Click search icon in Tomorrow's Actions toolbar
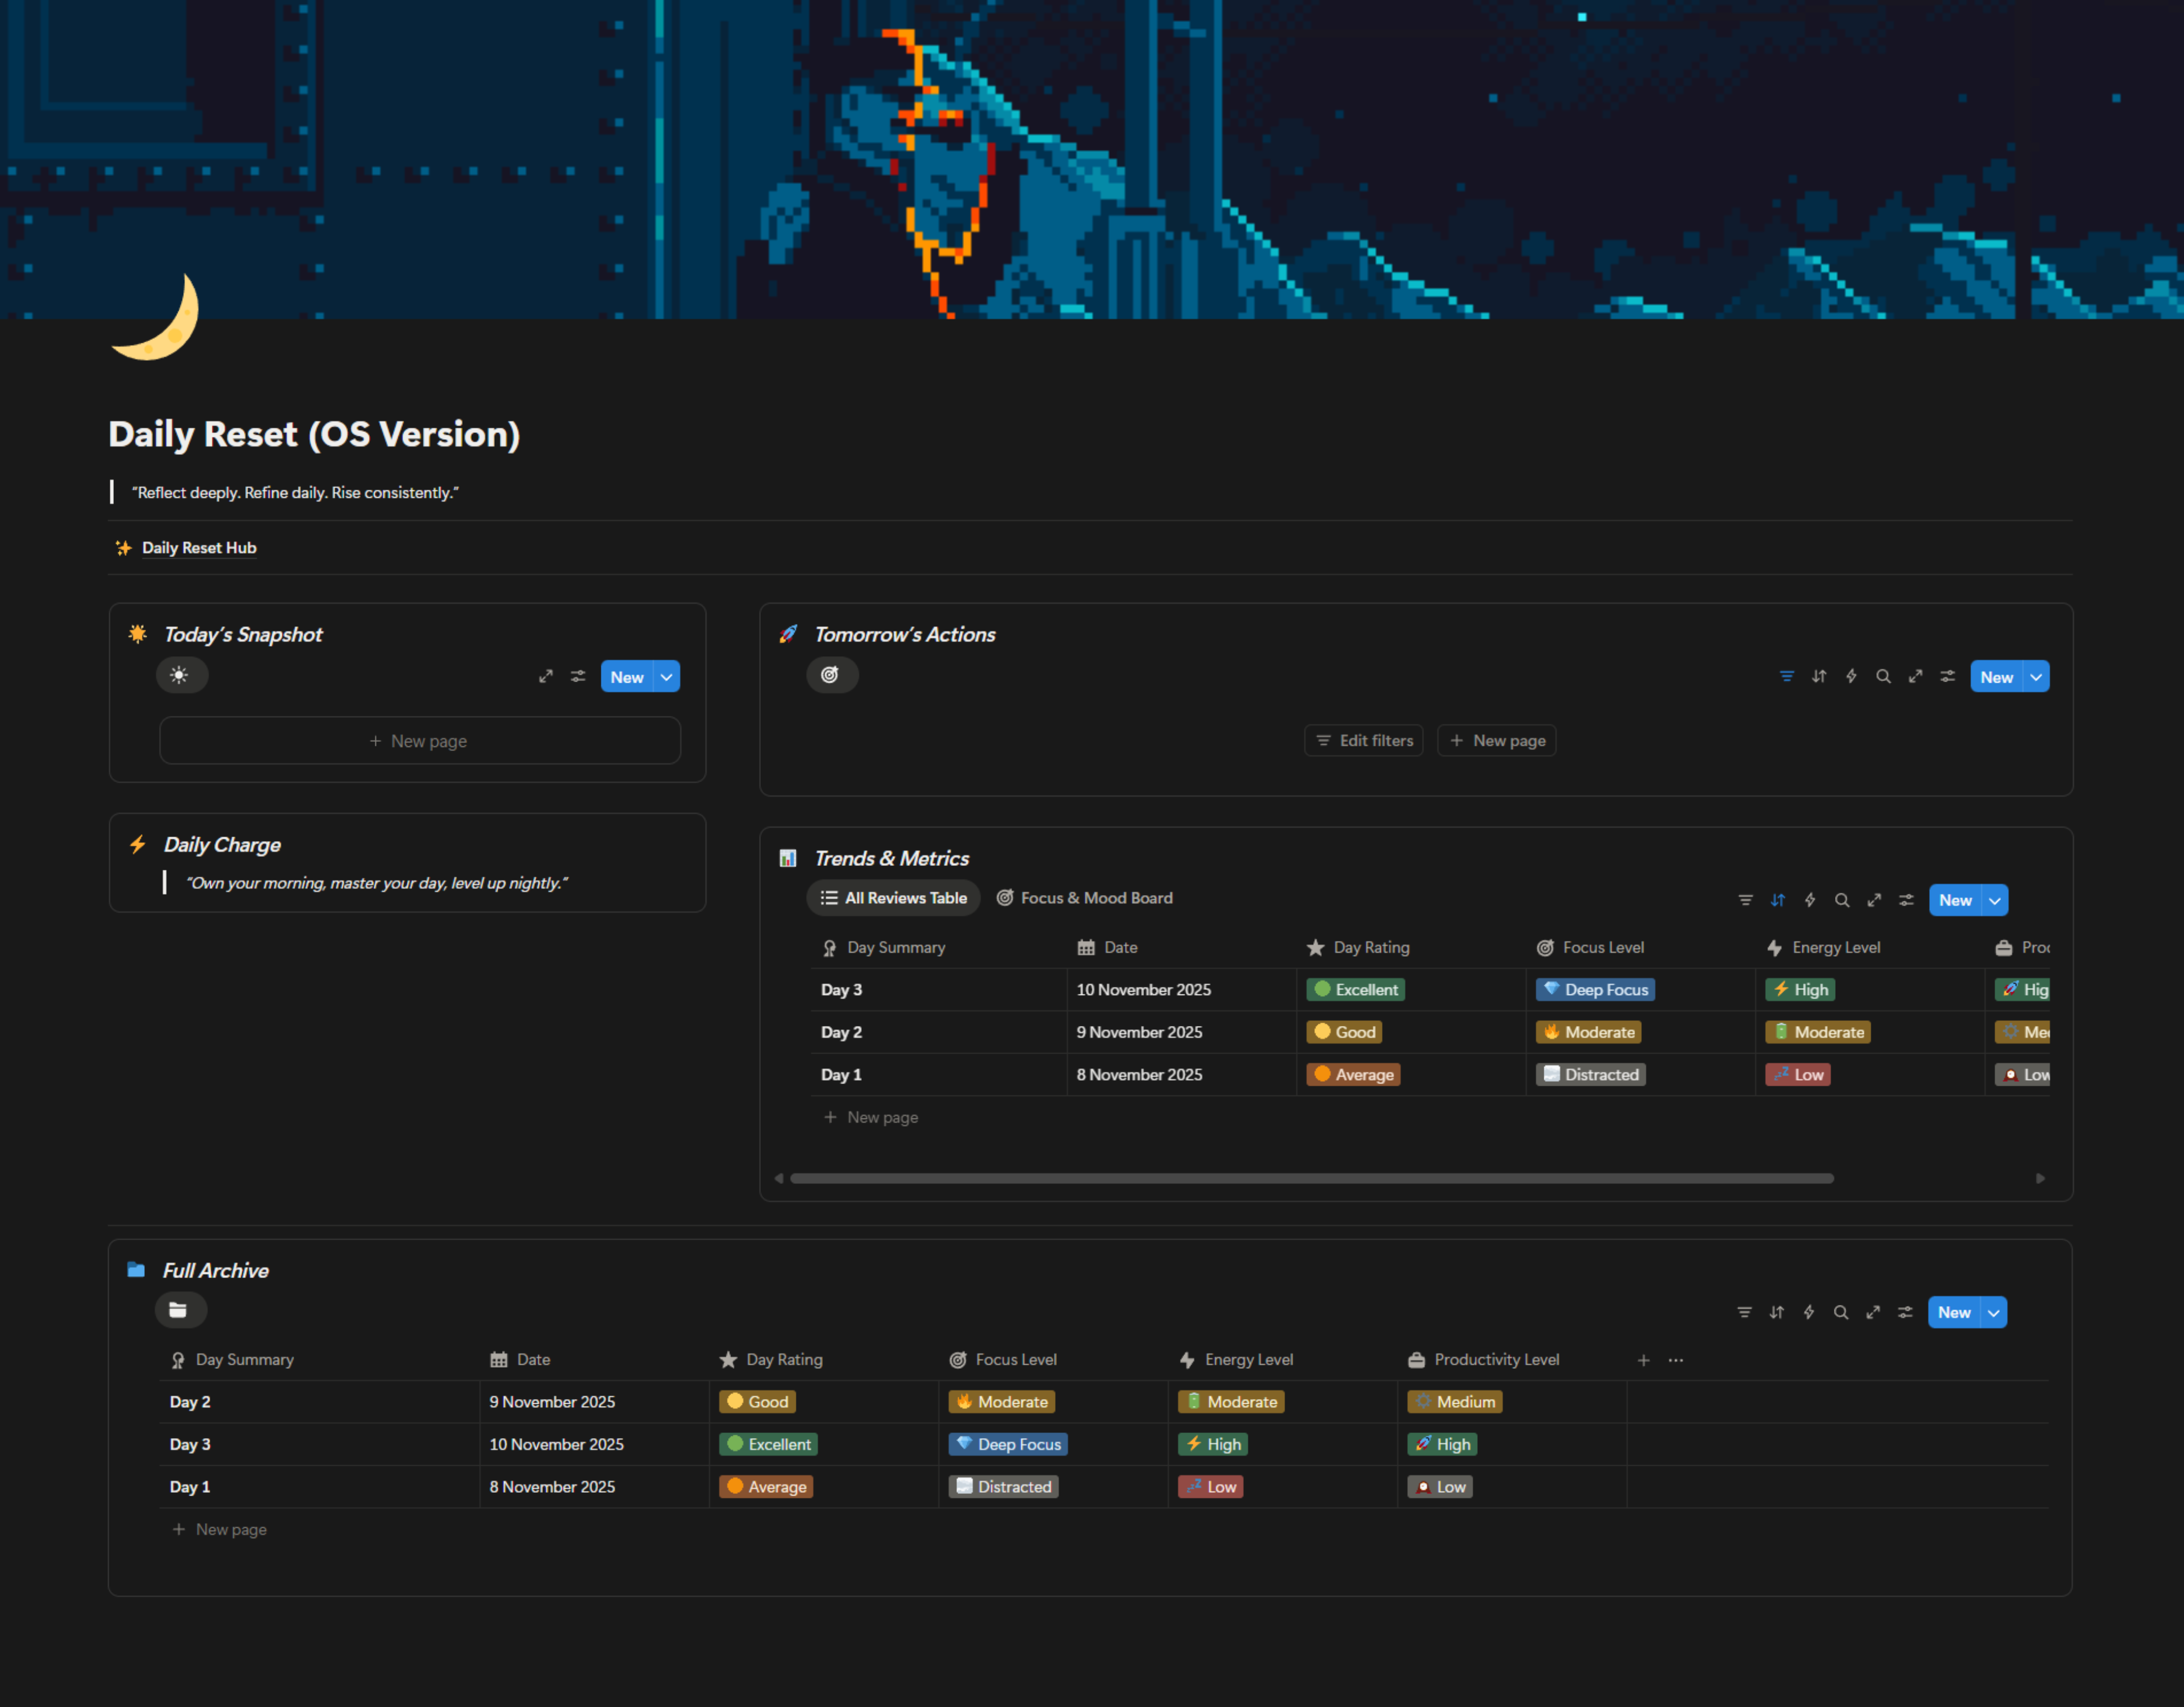The image size is (2184, 1707). (1883, 676)
